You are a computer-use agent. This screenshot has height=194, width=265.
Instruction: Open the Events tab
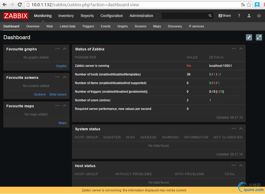(x=106, y=26)
